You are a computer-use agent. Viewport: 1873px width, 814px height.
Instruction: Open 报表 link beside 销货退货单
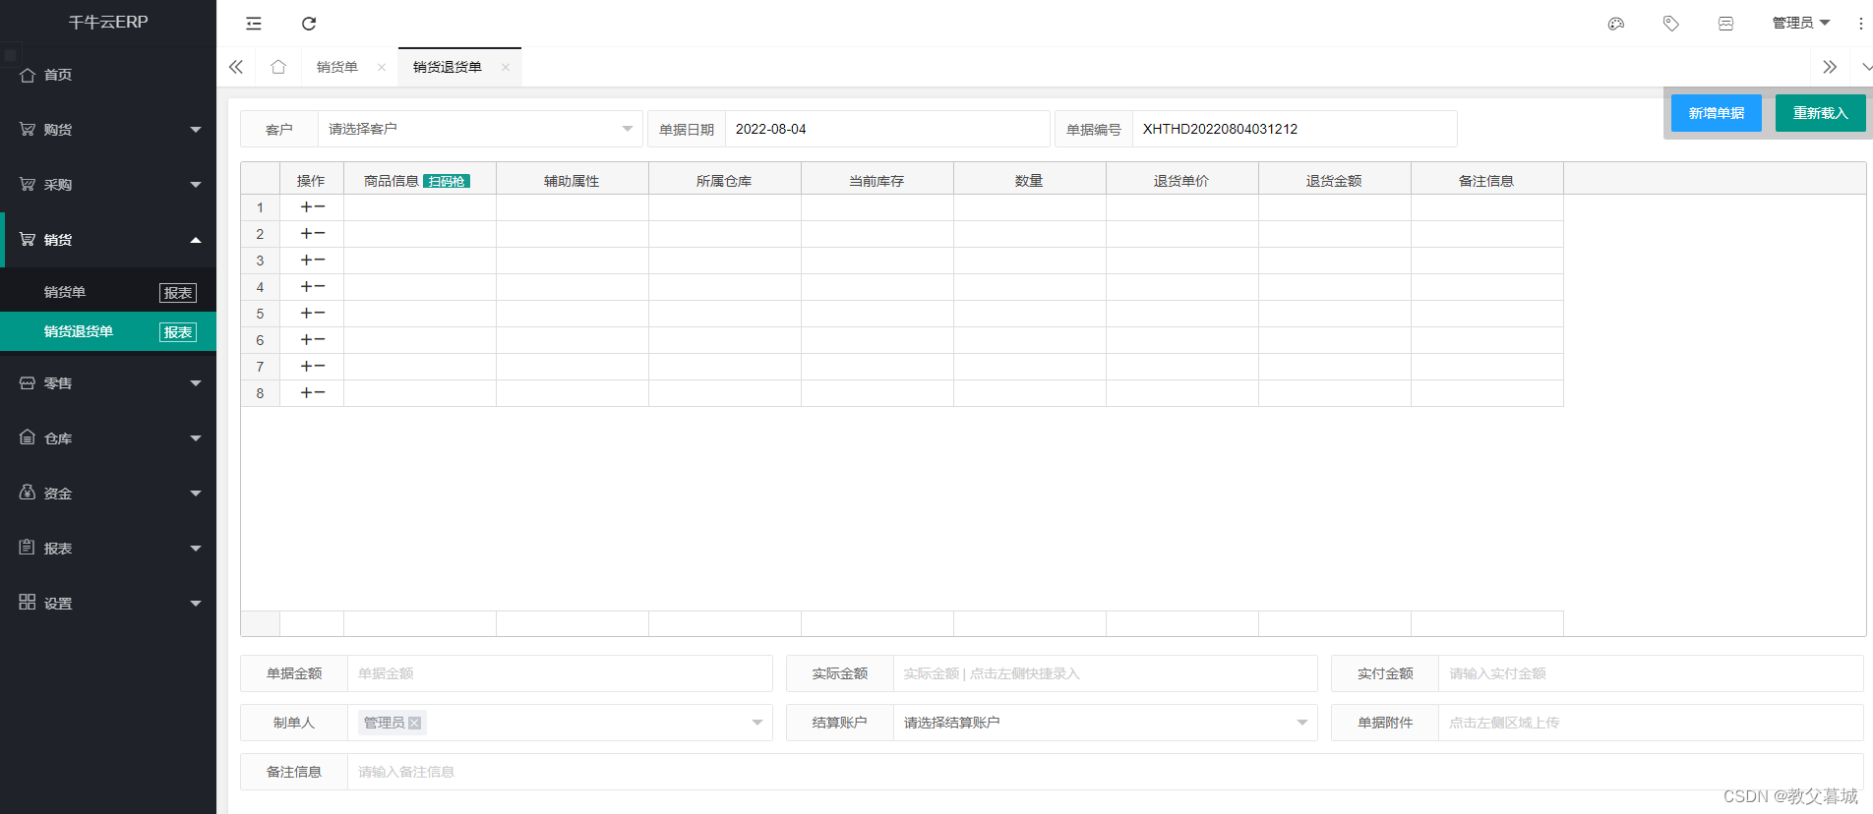(x=178, y=332)
